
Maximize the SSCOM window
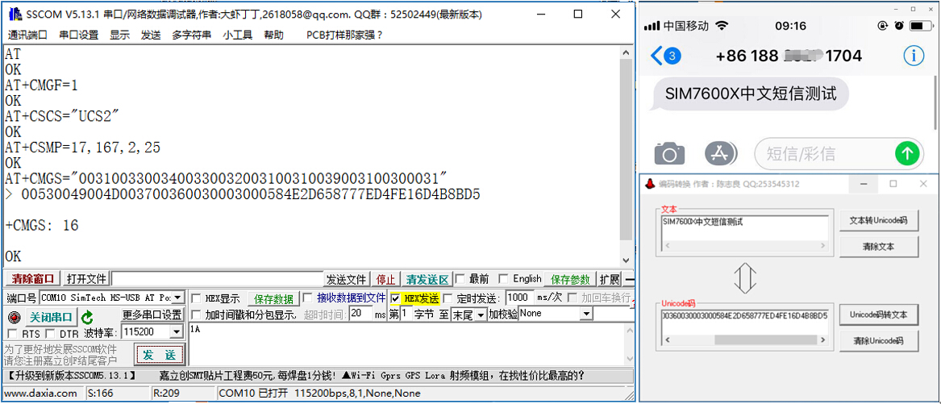pos(578,15)
